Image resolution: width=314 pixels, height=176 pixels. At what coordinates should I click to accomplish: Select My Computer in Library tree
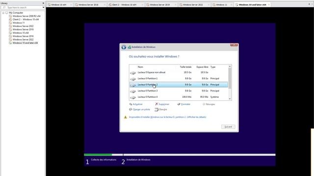point(16,13)
